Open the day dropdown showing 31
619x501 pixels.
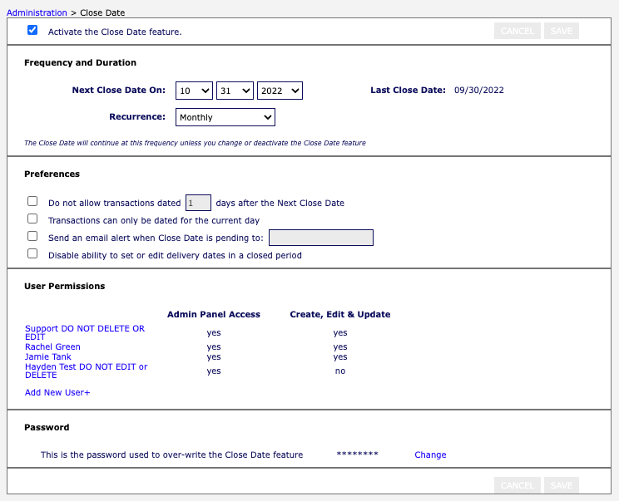point(235,91)
